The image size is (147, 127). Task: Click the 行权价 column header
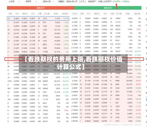[75, 14]
